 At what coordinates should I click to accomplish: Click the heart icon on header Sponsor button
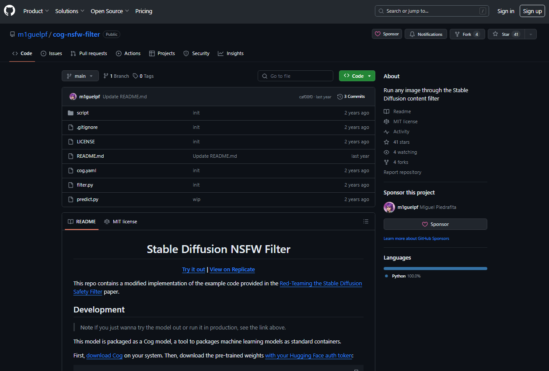tap(378, 34)
